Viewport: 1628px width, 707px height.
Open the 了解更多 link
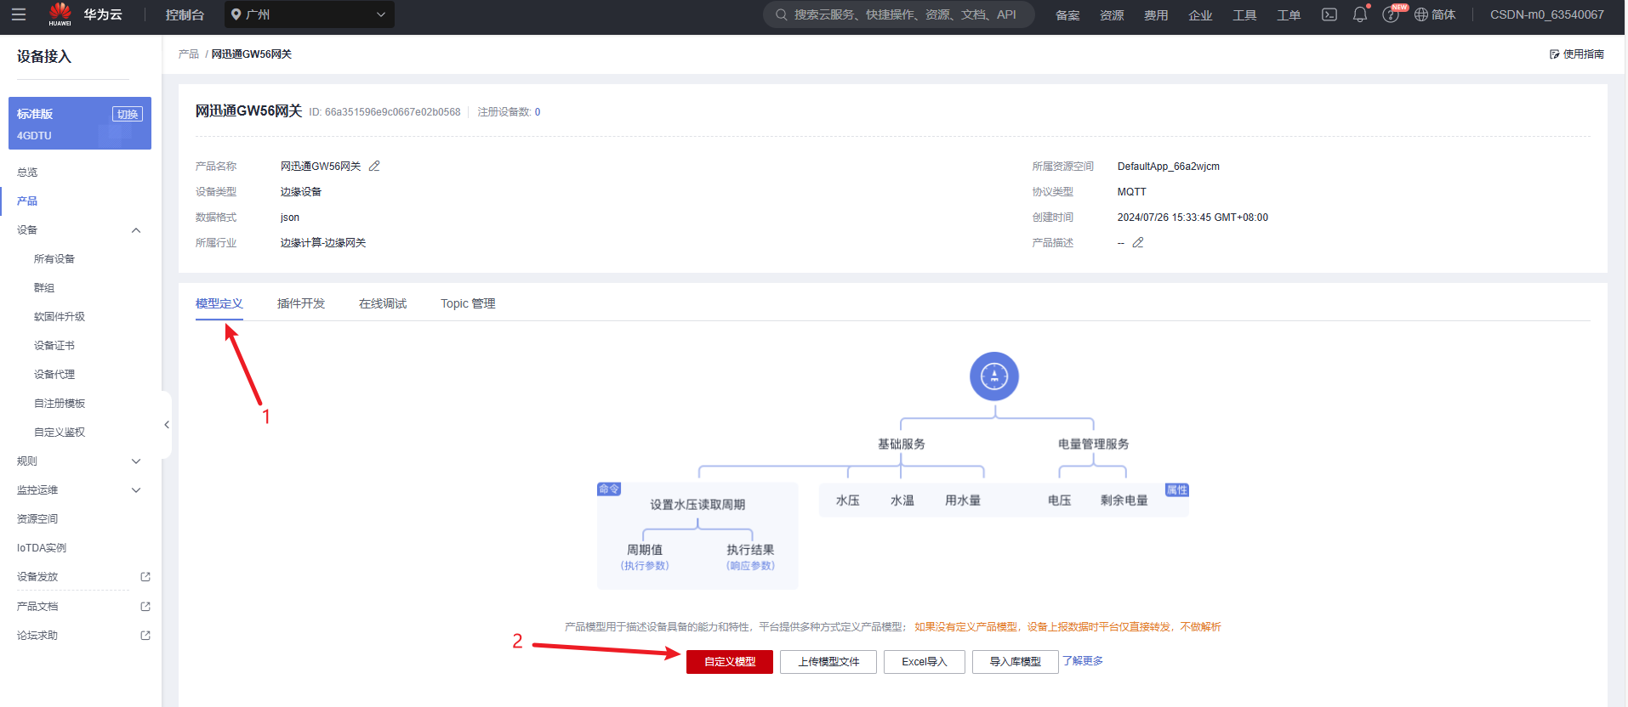pyautogui.click(x=1082, y=661)
